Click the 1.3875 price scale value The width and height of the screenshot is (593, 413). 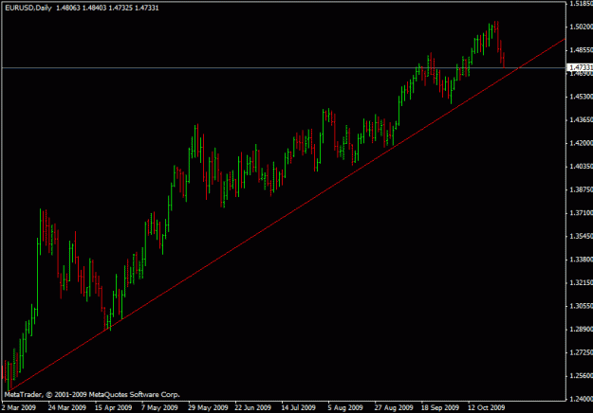pyautogui.click(x=581, y=189)
